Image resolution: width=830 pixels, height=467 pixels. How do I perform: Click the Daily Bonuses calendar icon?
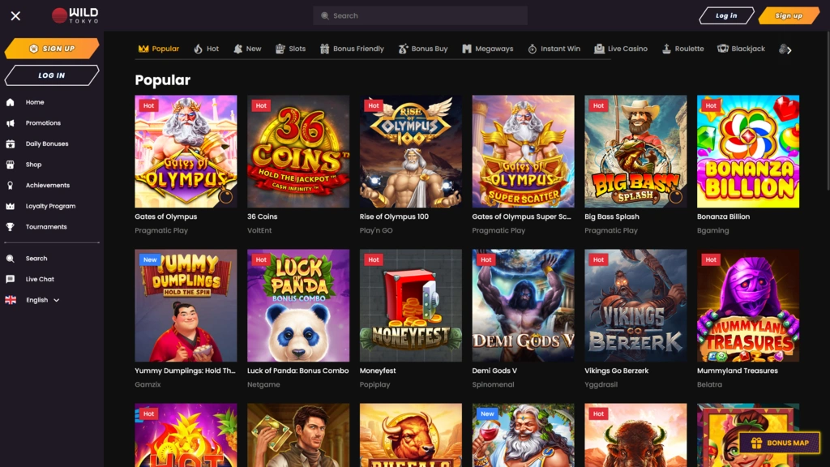tap(10, 144)
